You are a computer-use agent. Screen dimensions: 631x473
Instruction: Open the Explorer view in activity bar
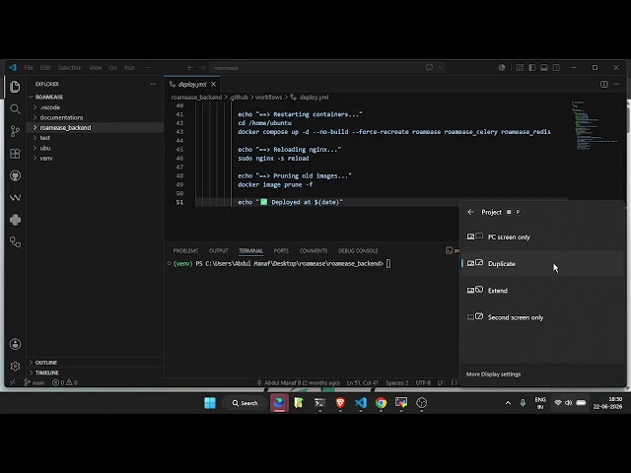tap(15, 87)
